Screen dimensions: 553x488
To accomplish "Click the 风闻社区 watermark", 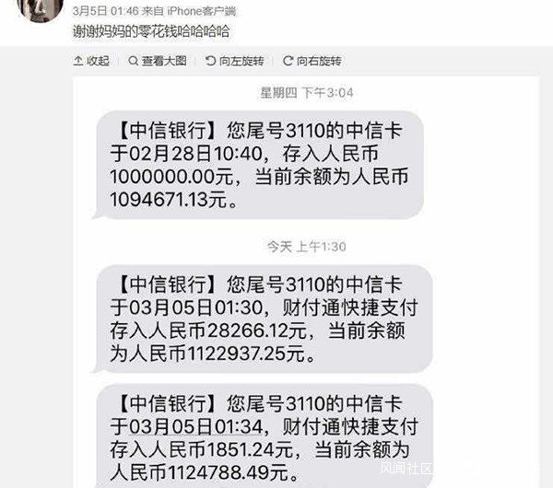I will [x=406, y=469].
